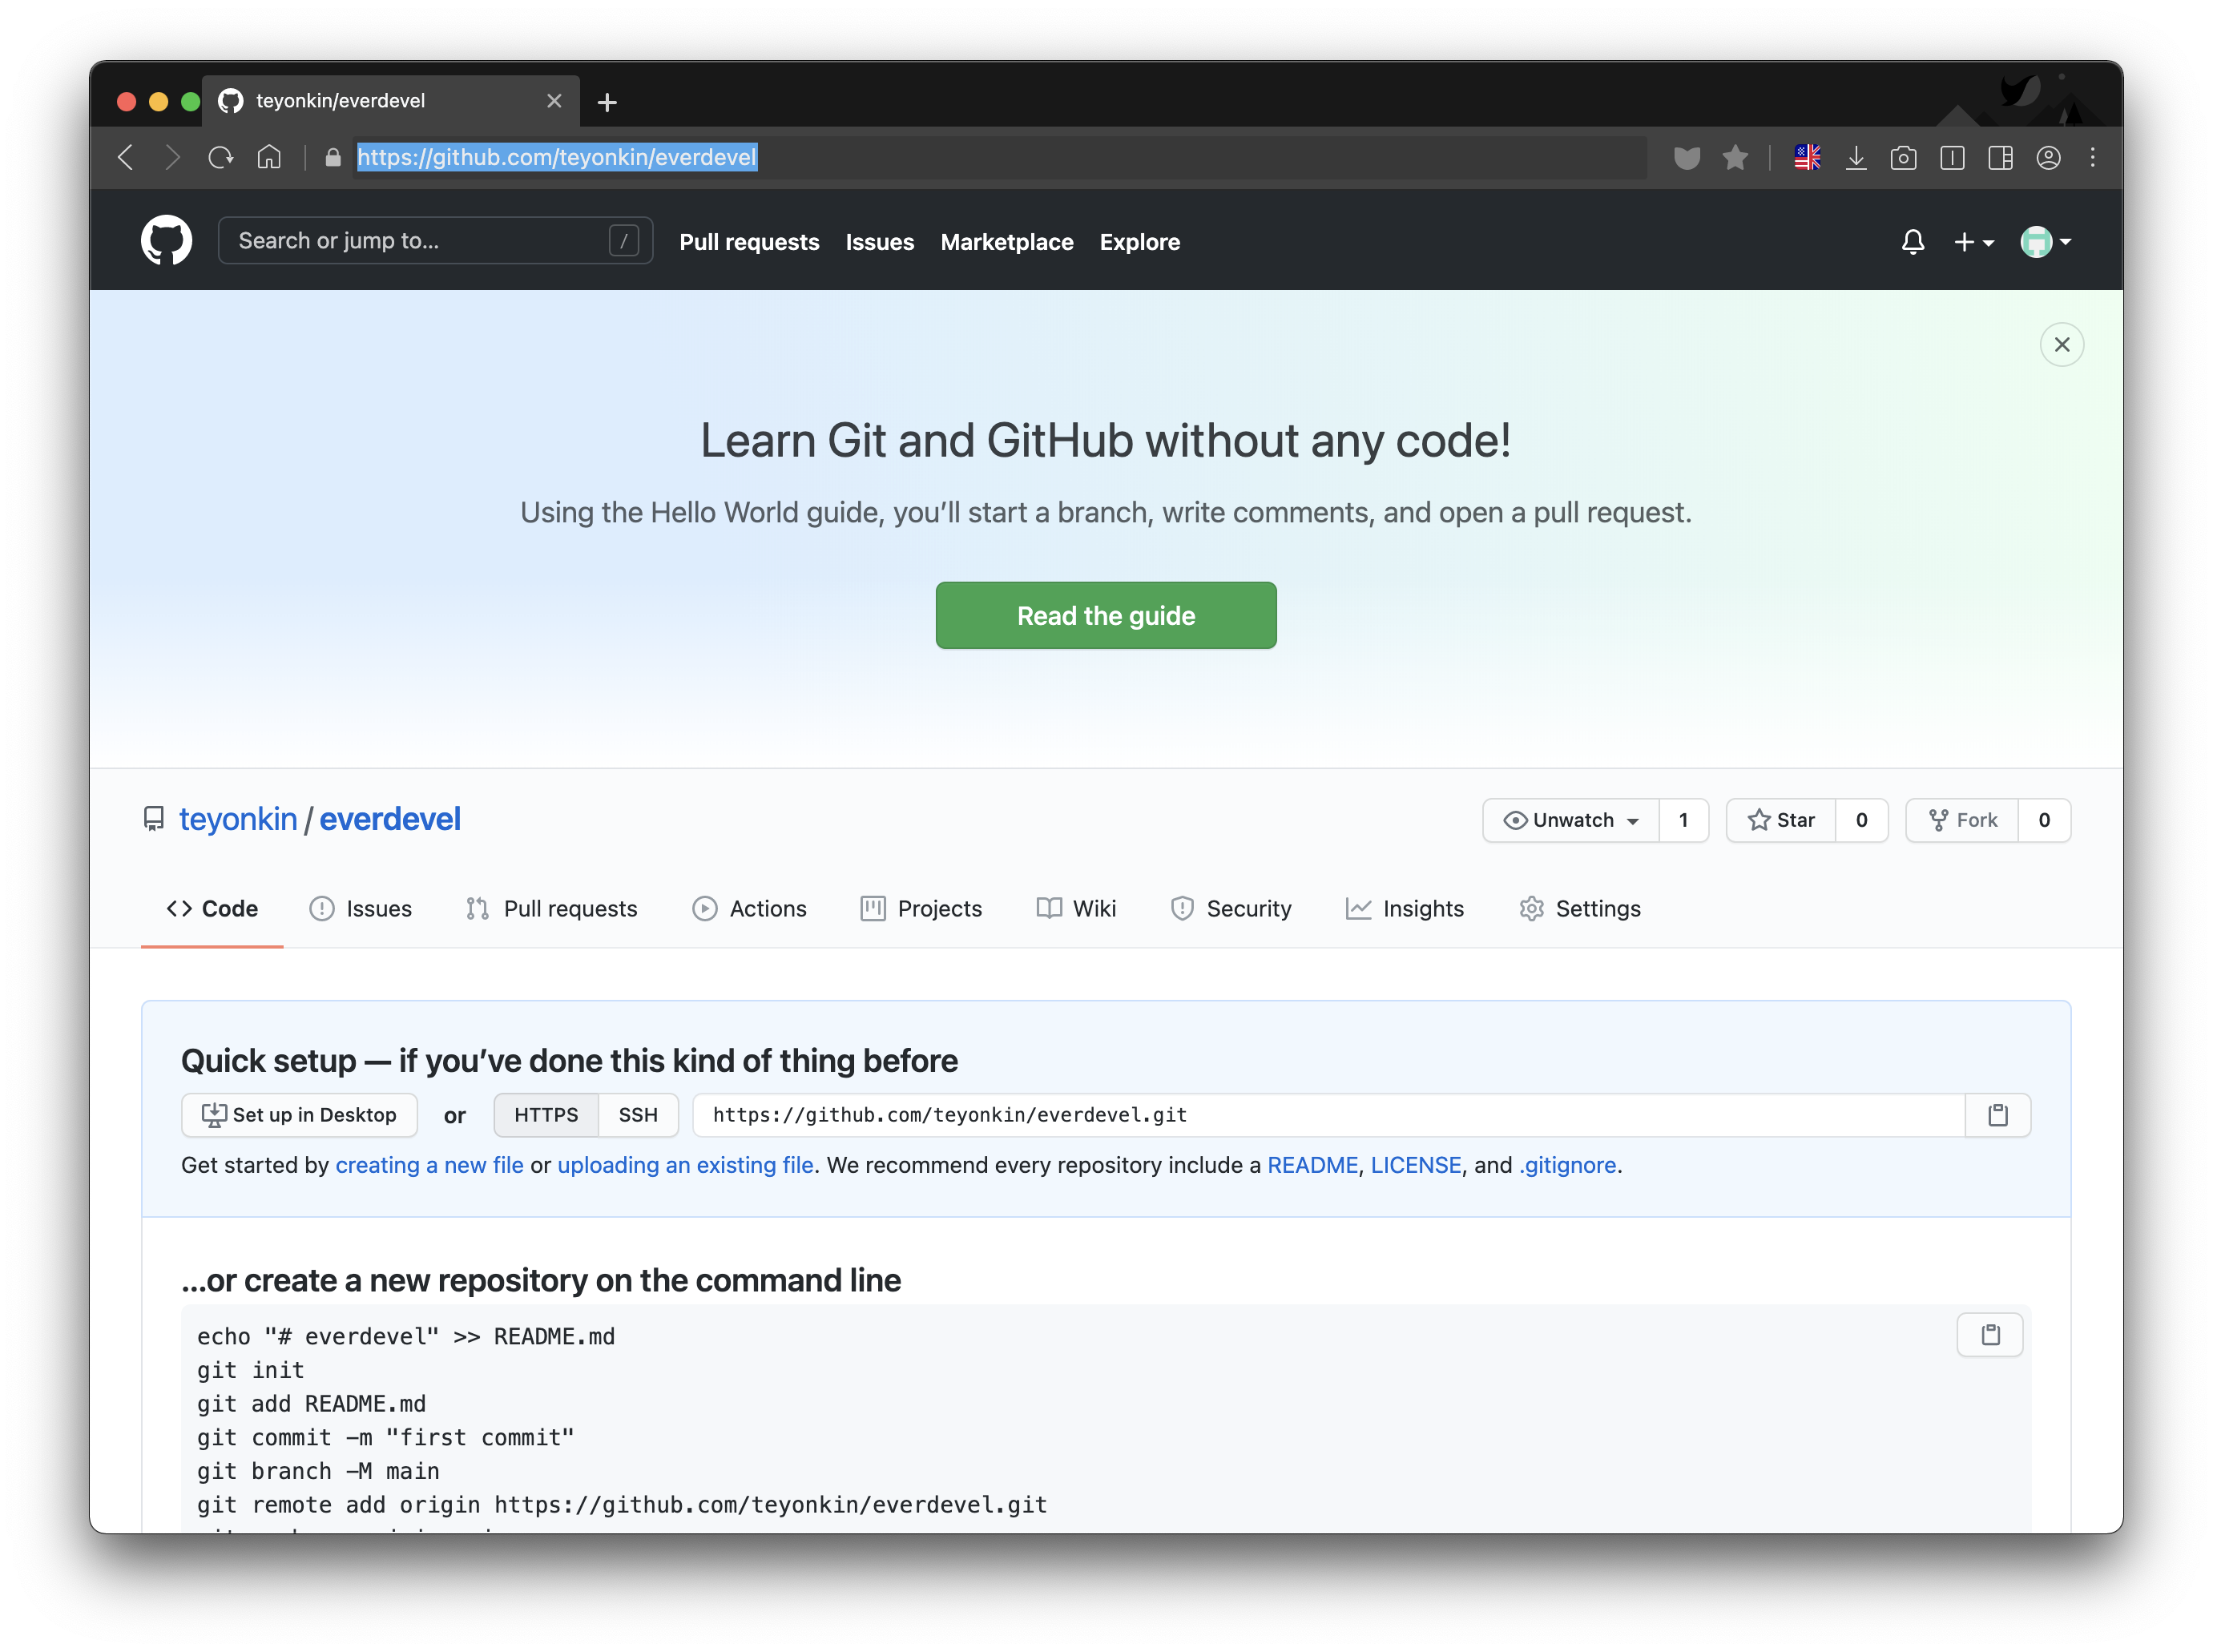Click the shield icon in the address bar
Viewport: 2213px width, 1652px height.
tap(1686, 157)
